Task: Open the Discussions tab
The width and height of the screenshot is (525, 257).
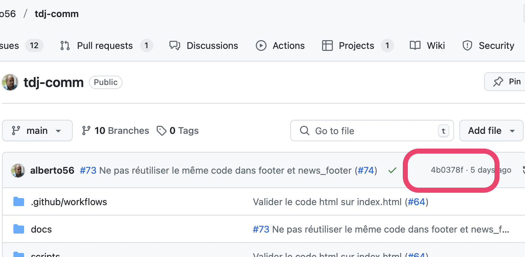Action: point(204,46)
